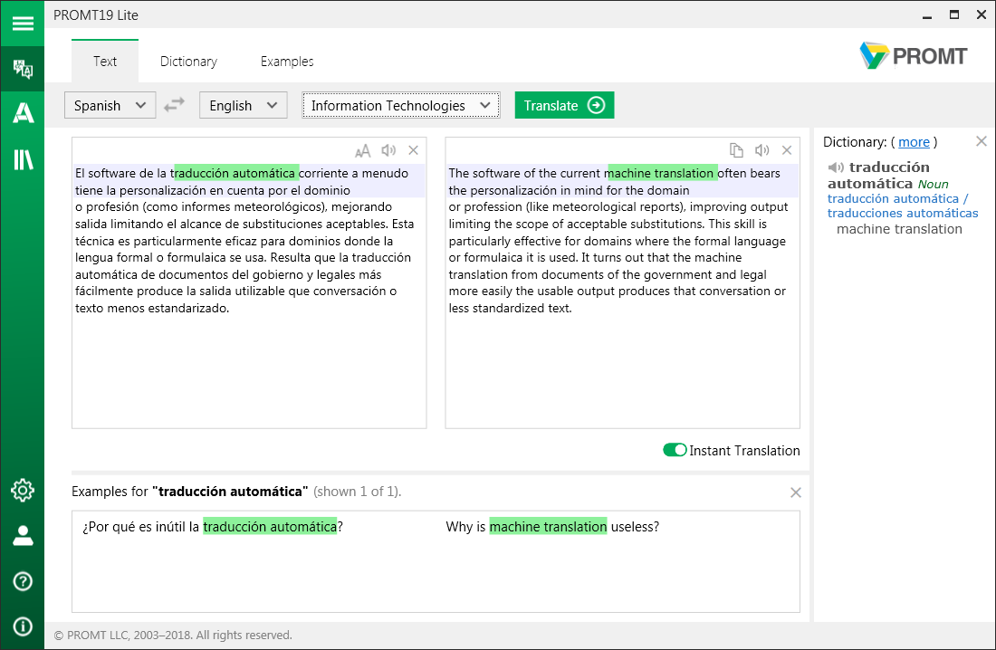Open the translator icon in sidebar
Image resolution: width=996 pixels, height=650 pixels.
(22, 69)
